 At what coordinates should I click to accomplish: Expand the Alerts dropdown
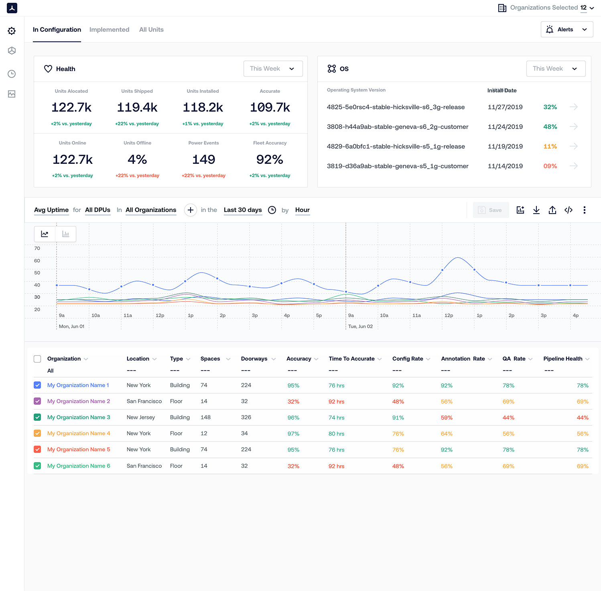point(566,30)
